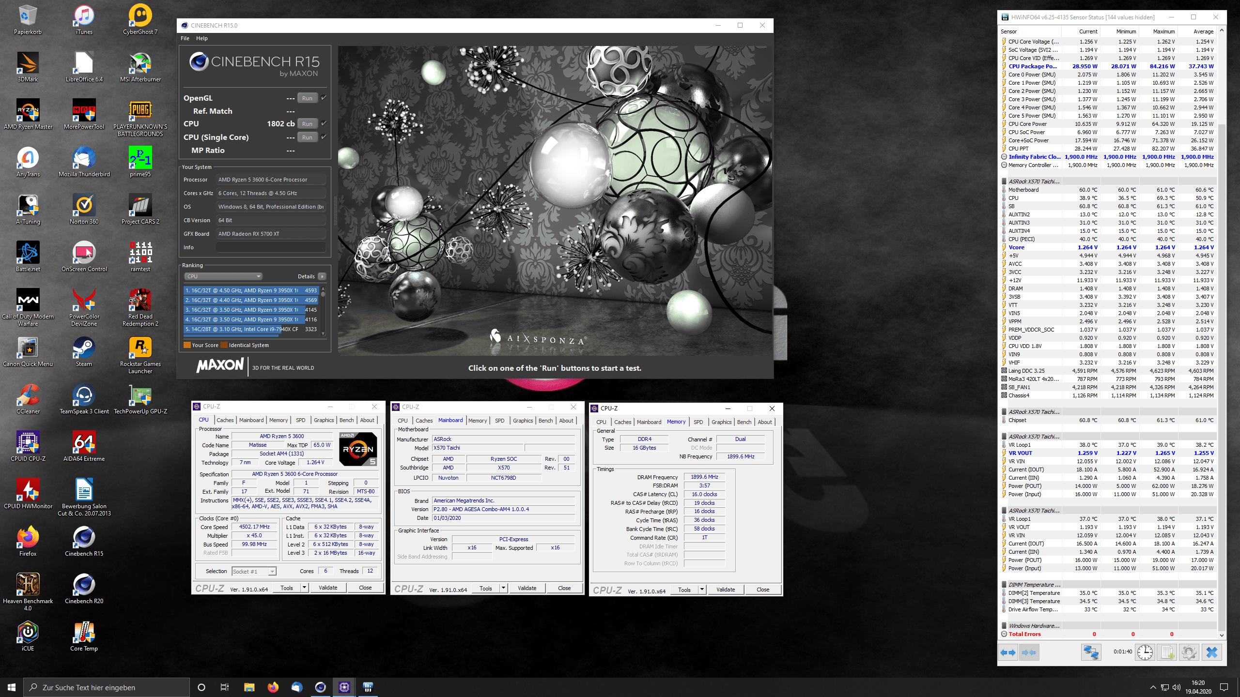Start HWiNFO sensor logging to file icon
This screenshot has width=1240, height=697.
coord(1167,652)
